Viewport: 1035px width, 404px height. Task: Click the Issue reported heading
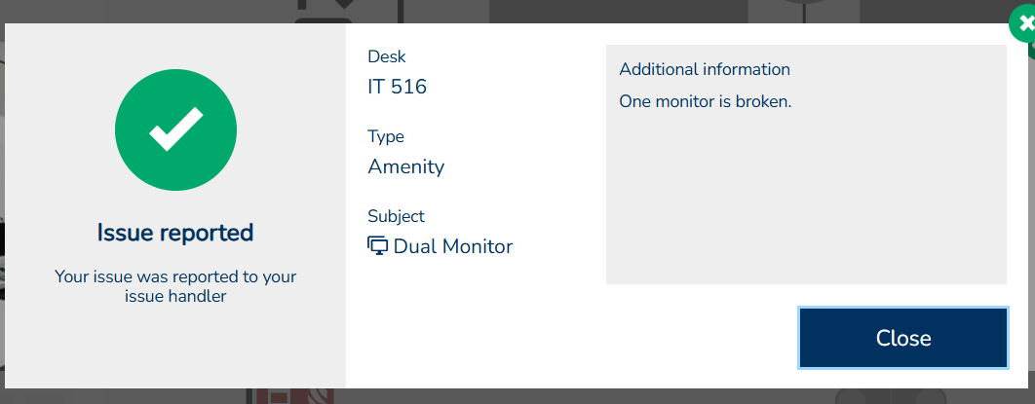click(x=175, y=233)
